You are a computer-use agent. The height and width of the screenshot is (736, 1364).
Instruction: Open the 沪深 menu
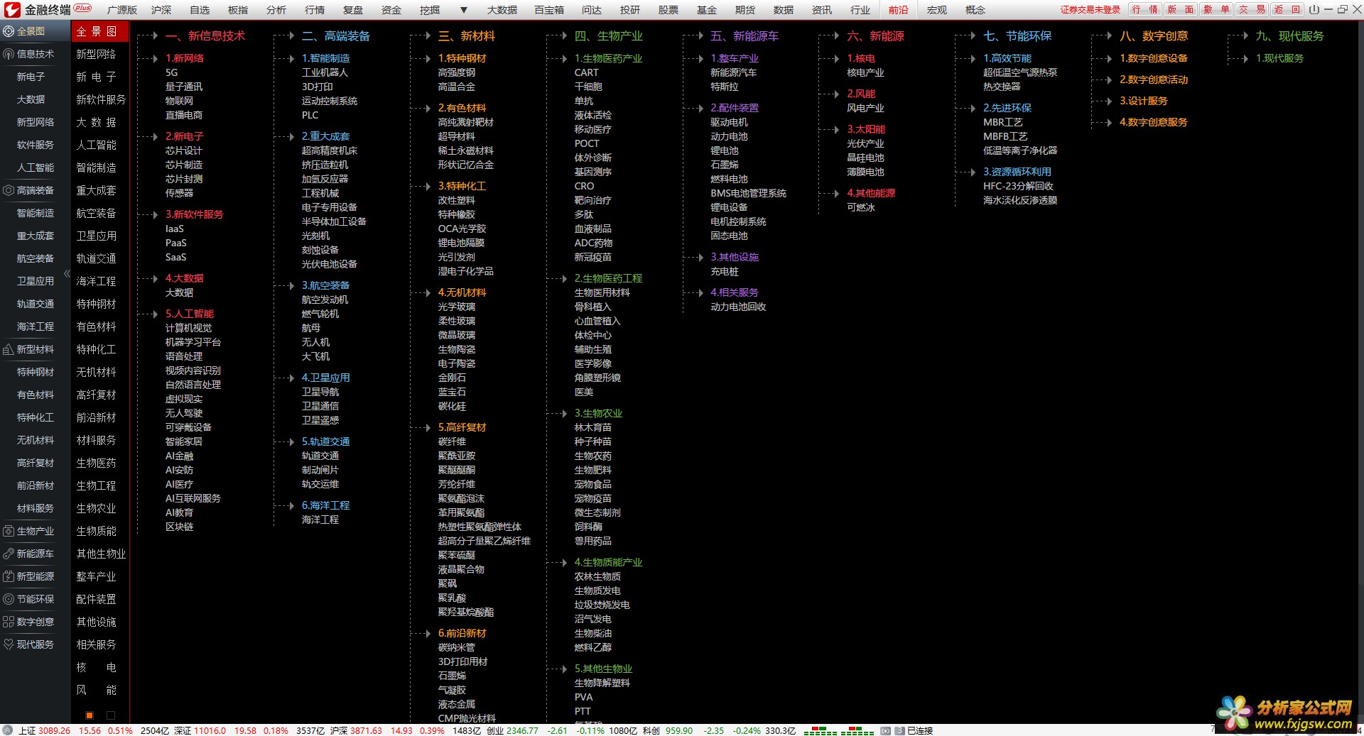[161, 10]
